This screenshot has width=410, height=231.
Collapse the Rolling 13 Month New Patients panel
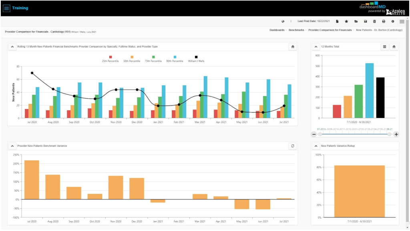coord(12,47)
